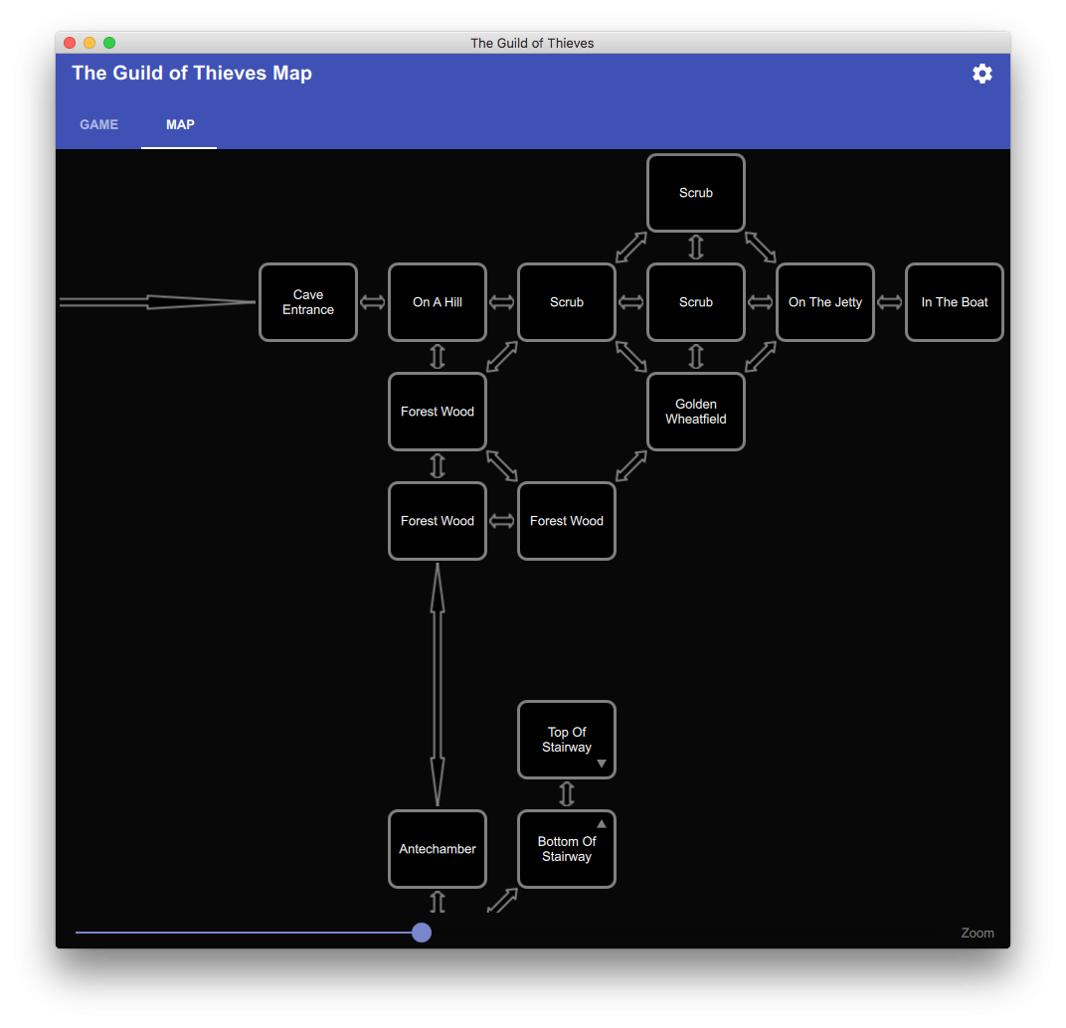Click arrow between Cave Entrance and On A Hill

coord(373,302)
